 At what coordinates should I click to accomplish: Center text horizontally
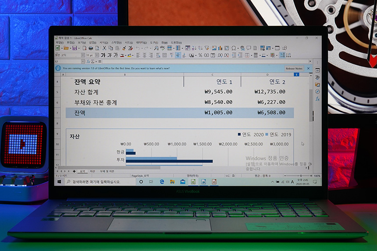click(145, 55)
